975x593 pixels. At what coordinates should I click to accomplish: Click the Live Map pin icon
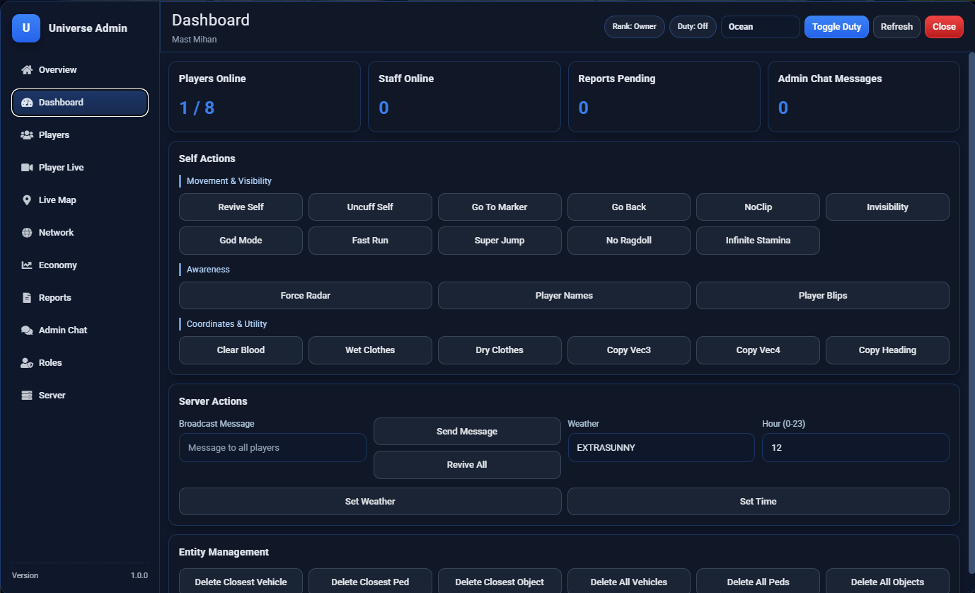(27, 200)
